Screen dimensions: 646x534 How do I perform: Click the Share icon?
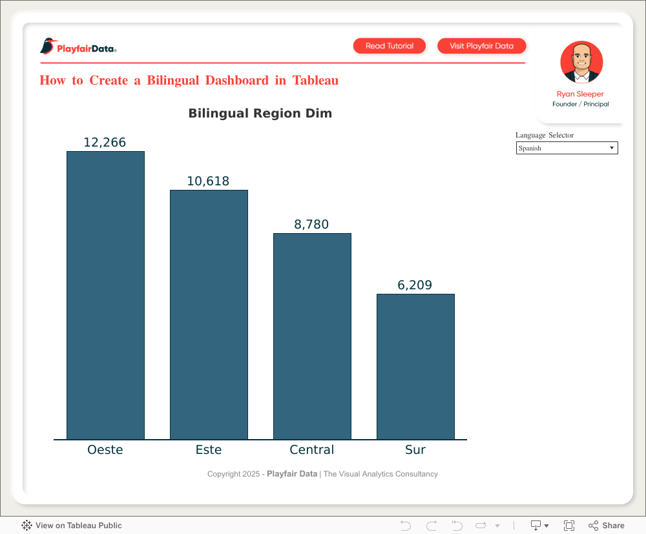(606, 526)
